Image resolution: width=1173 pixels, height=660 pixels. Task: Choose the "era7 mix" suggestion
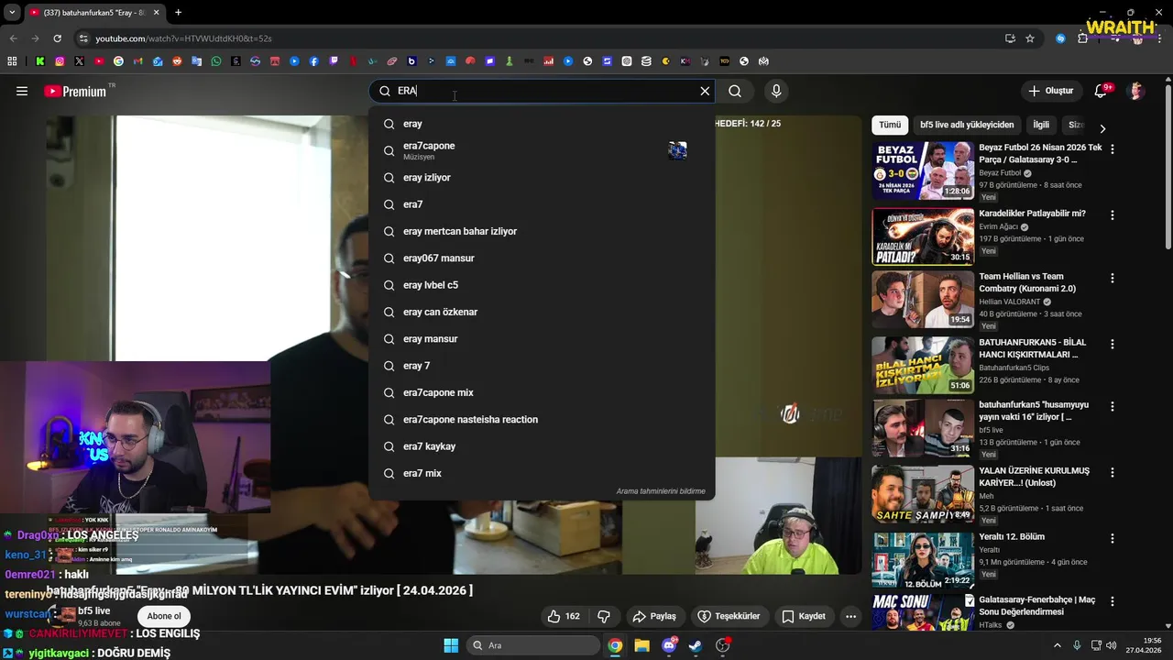542,473
